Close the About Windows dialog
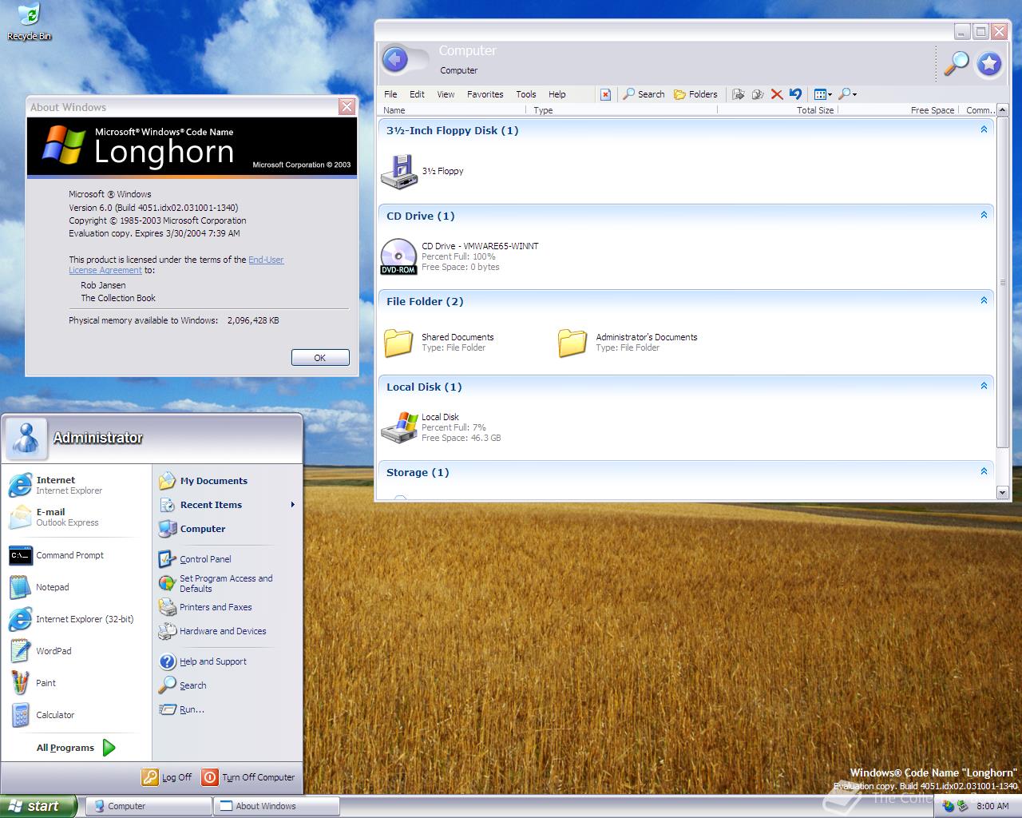Screen dimensions: 1022x818 click(347, 106)
